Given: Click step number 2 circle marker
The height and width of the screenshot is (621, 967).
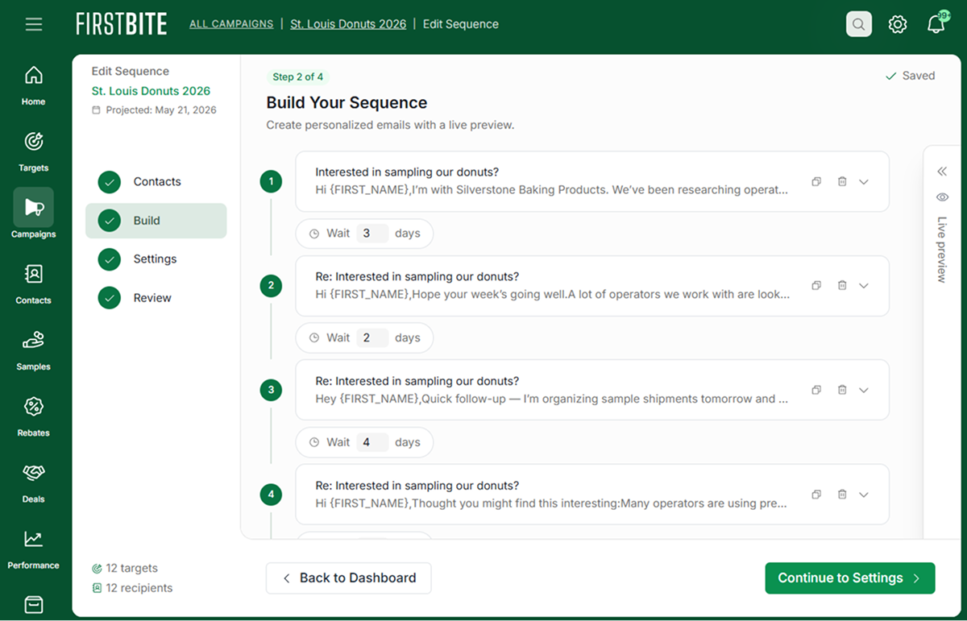Looking at the screenshot, I should coord(271,286).
